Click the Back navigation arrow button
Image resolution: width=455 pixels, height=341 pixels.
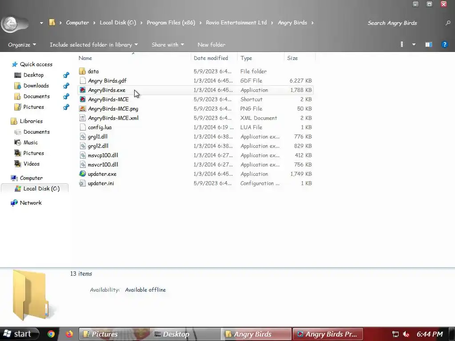[x=11, y=24]
